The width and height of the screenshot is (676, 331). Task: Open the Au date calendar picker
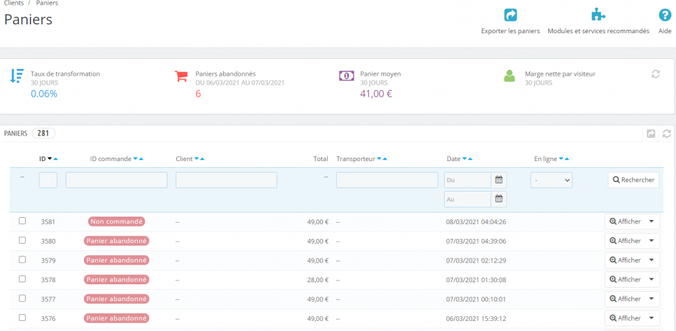tap(499, 199)
